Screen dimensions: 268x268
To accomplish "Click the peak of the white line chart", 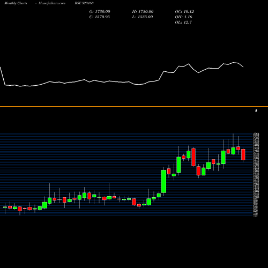I will click(x=233, y=62).
